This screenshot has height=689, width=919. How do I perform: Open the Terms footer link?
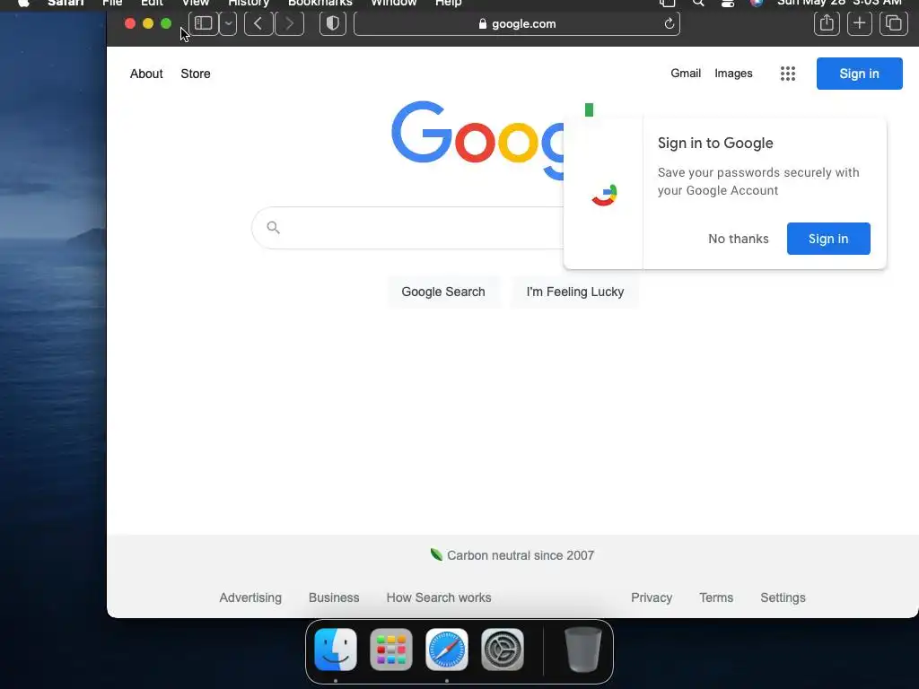(x=716, y=597)
